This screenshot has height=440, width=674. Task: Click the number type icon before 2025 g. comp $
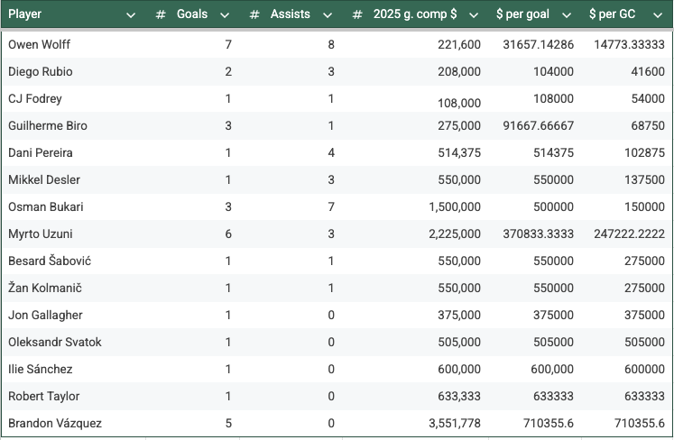(357, 14)
